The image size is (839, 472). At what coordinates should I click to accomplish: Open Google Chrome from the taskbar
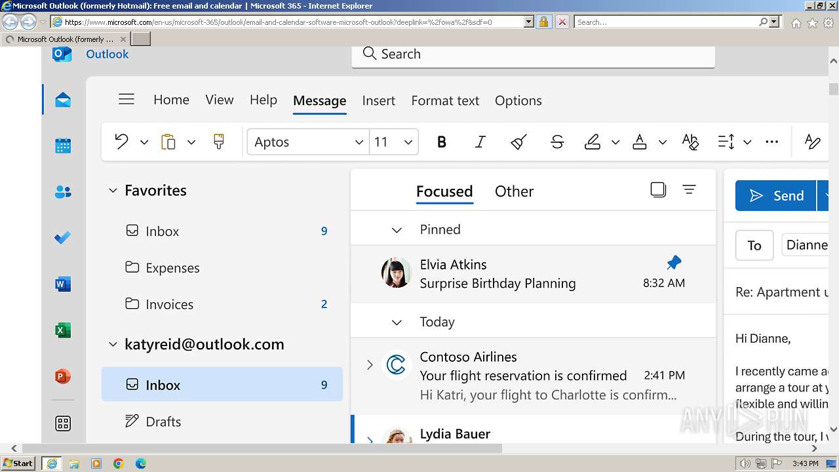(x=119, y=463)
